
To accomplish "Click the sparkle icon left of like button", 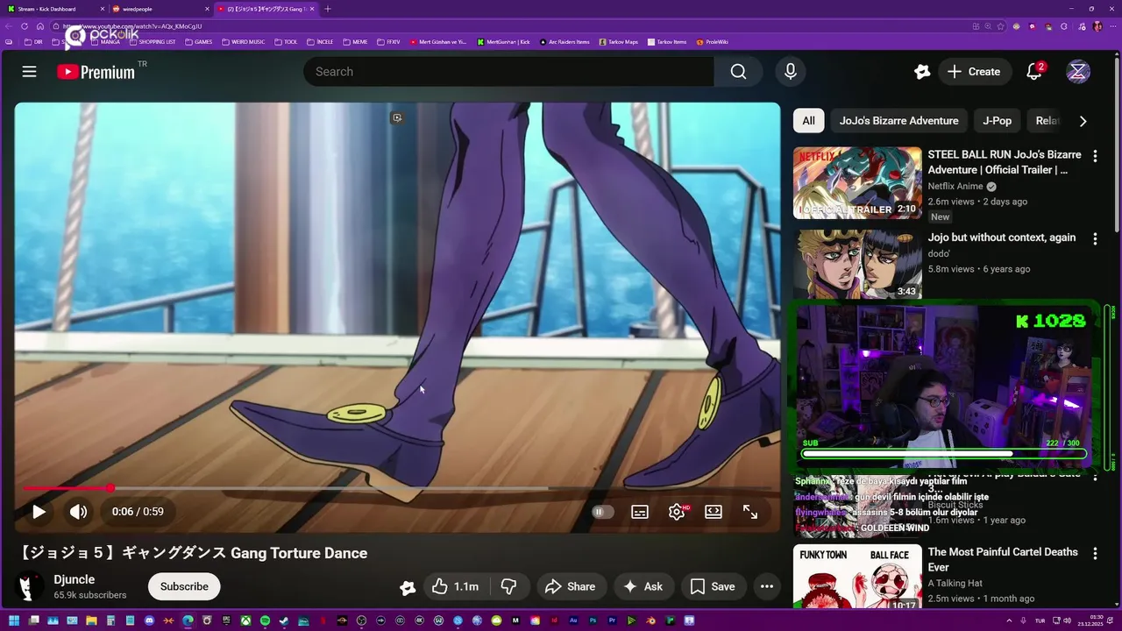I will [x=408, y=587].
